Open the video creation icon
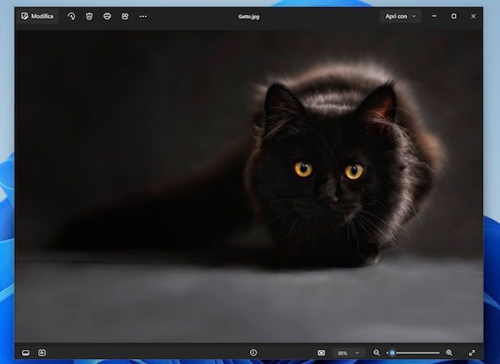The height and width of the screenshot is (364, 500). (125, 16)
